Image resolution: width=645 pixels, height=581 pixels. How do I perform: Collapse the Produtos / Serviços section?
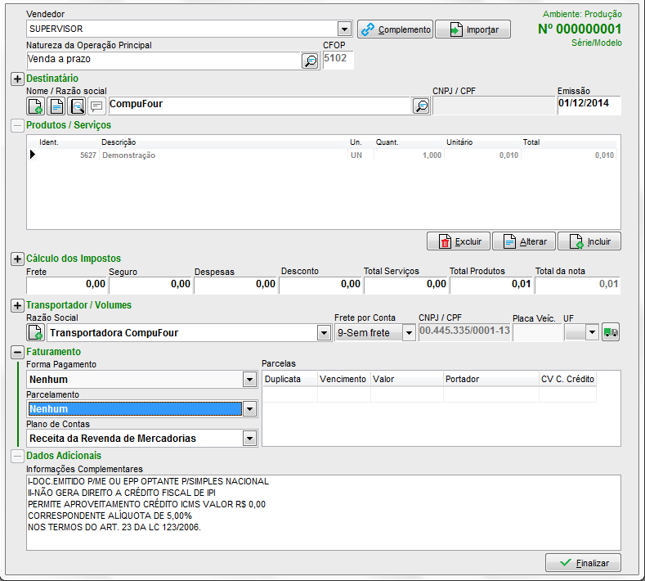17,125
